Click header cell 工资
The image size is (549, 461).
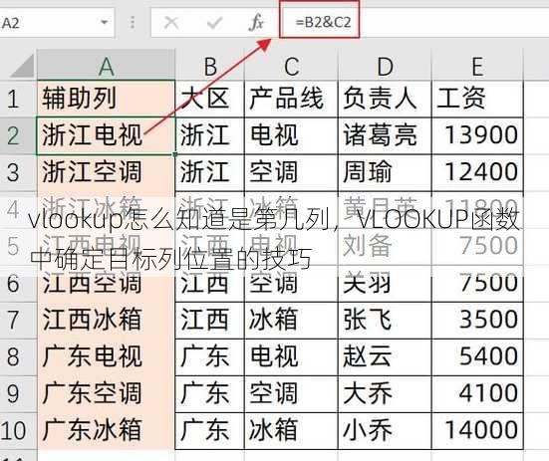click(x=477, y=99)
